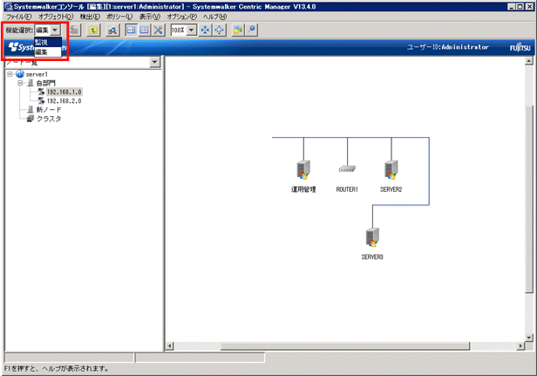Viewport: 537px width, 376px height.
Task: Toggle the list view toolbar button
Action: click(144, 31)
